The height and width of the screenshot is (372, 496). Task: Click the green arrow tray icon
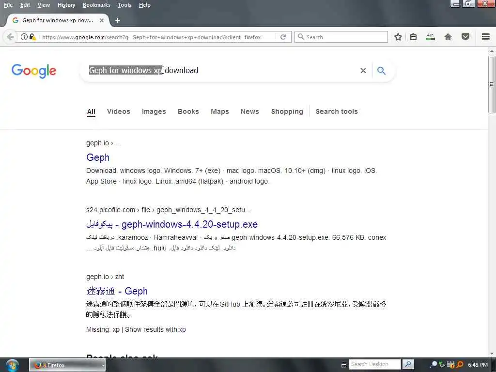point(442,365)
